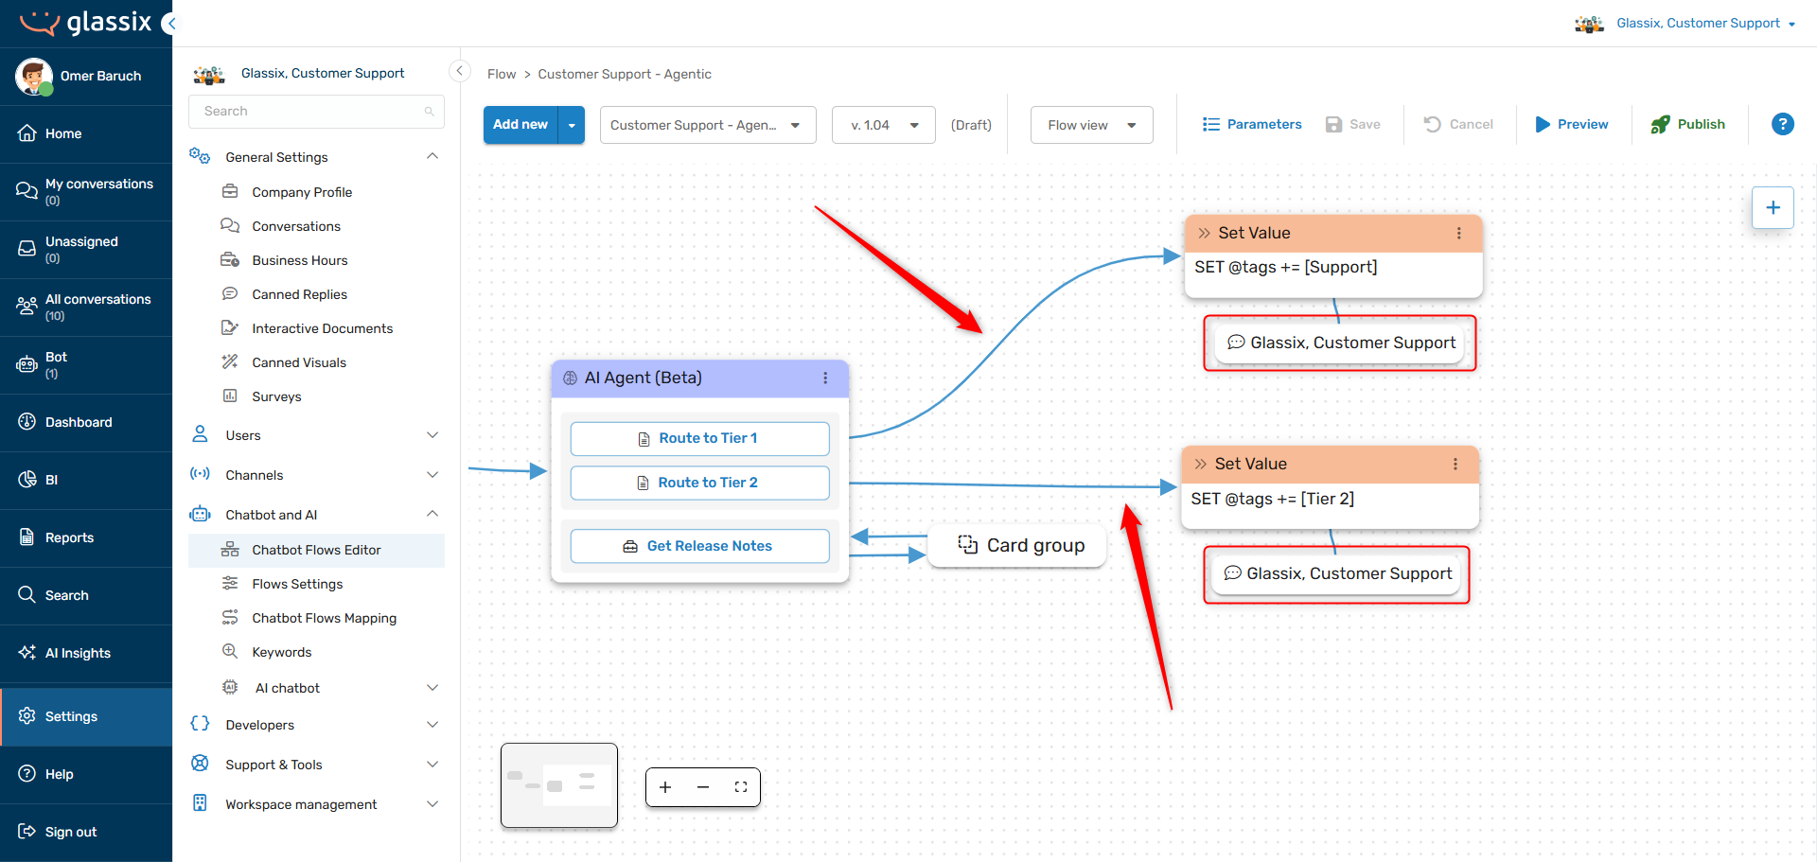1817x862 pixels.
Task: Collapse the settings panel chevron
Action: (460, 71)
